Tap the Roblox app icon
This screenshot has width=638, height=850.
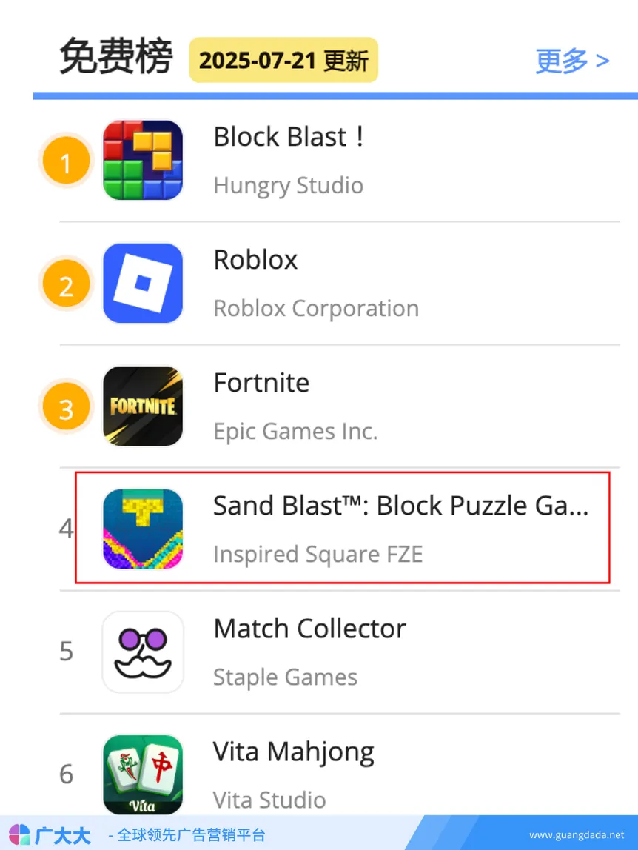coord(143,283)
